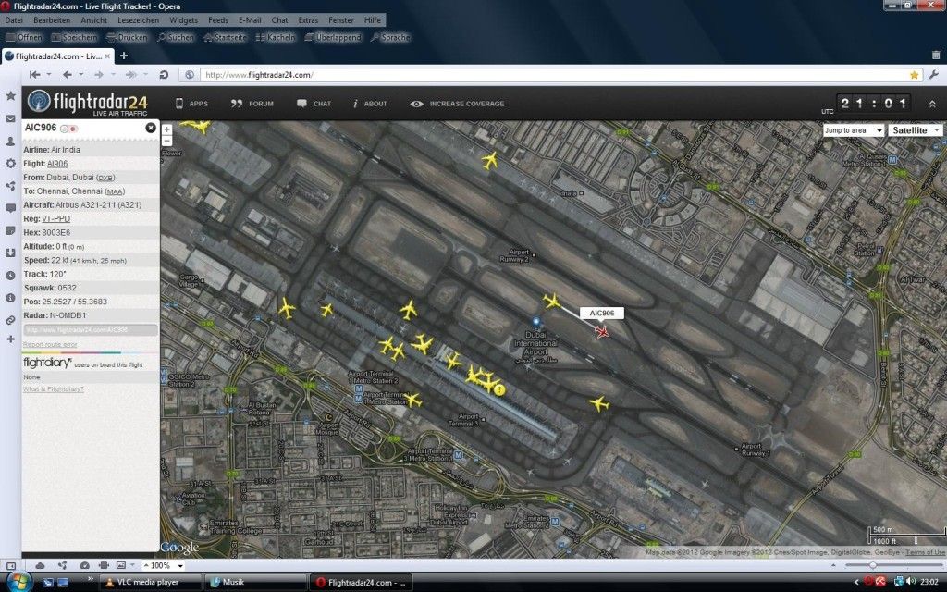Open the Datei menu

pyautogui.click(x=14, y=20)
